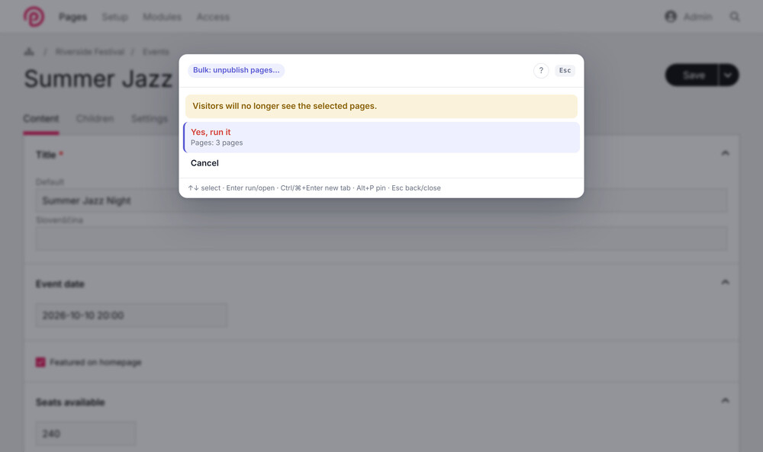Click the site tree home breadcrumb icon
Screen dimensions: 763x452
tap(29, 52)
